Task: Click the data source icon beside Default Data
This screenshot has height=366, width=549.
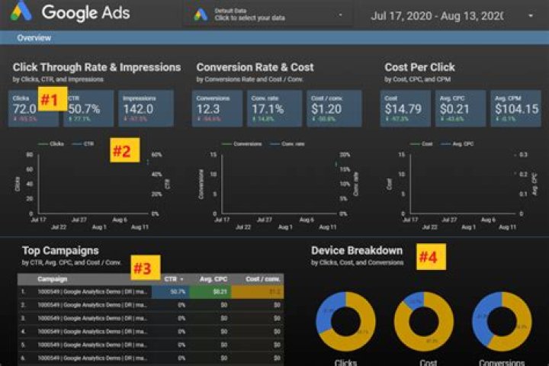Action: click(x=201, y=15)
